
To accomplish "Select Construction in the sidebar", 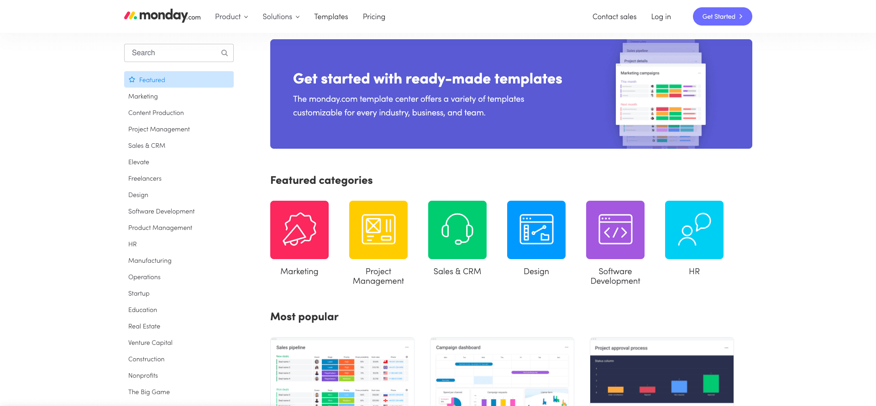I will coord(146,359).
